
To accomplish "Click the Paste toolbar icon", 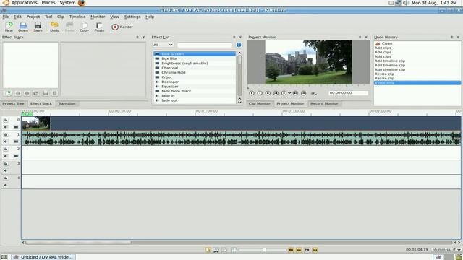I will click(99, 27).
